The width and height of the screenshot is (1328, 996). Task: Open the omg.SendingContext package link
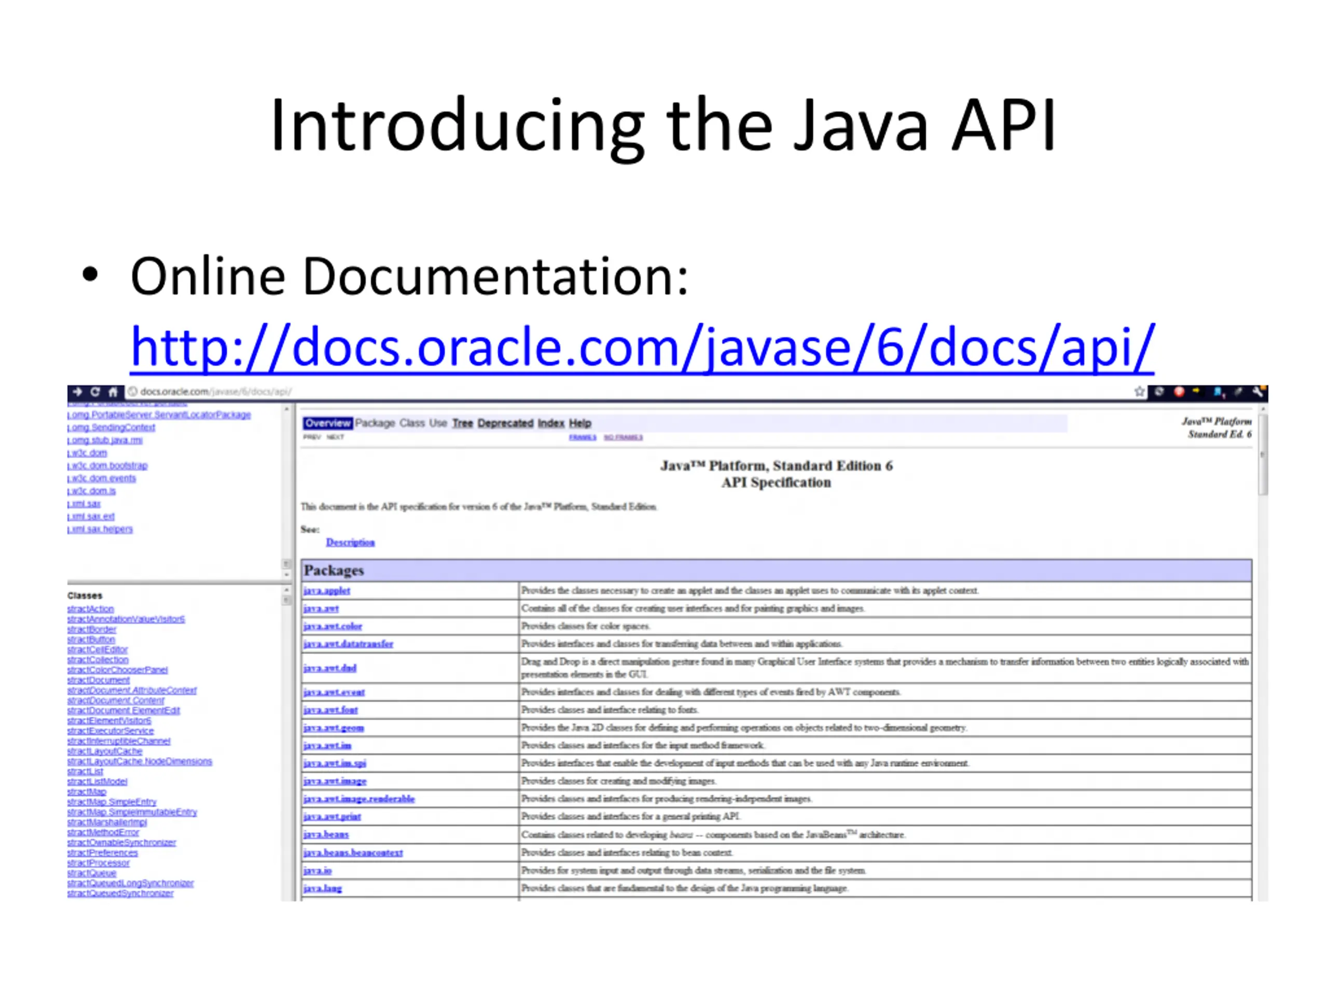click(x=111, y=427)
